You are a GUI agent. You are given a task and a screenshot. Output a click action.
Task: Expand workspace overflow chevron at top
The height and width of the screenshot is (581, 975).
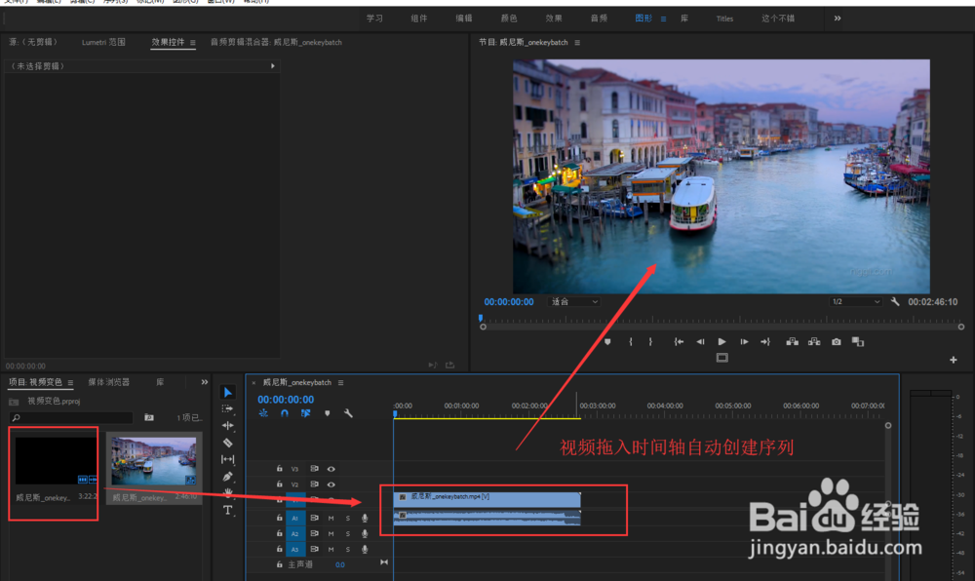(838, 19)
